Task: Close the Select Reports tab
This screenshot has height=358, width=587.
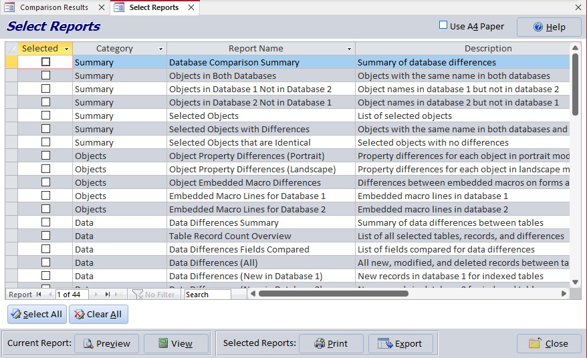Action: [191, 7]
